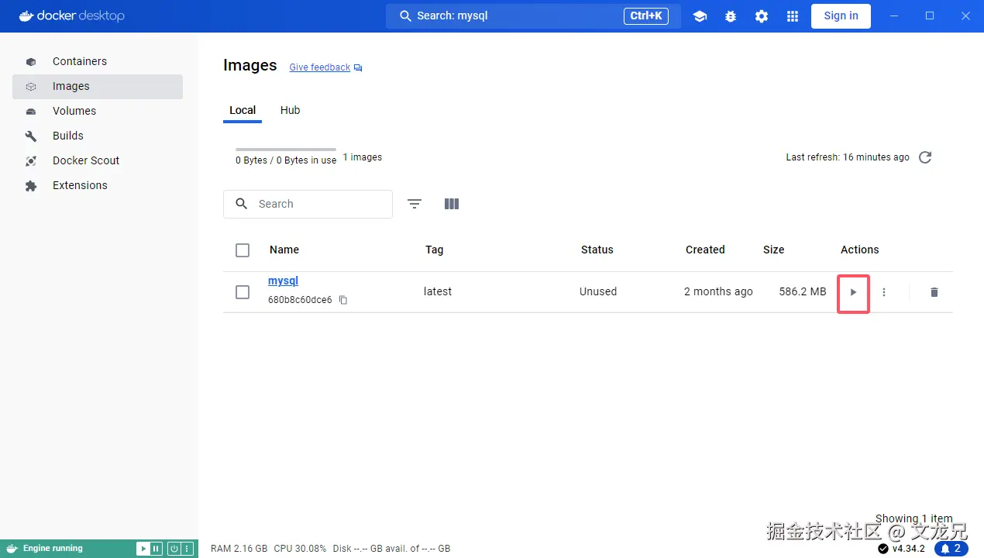Open Docker Scout from the sidebar

(x=85, y=160)
